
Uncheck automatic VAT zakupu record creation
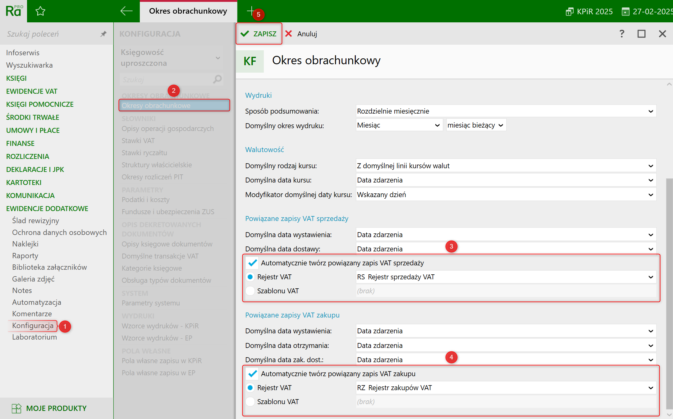(x=252, y=374)
